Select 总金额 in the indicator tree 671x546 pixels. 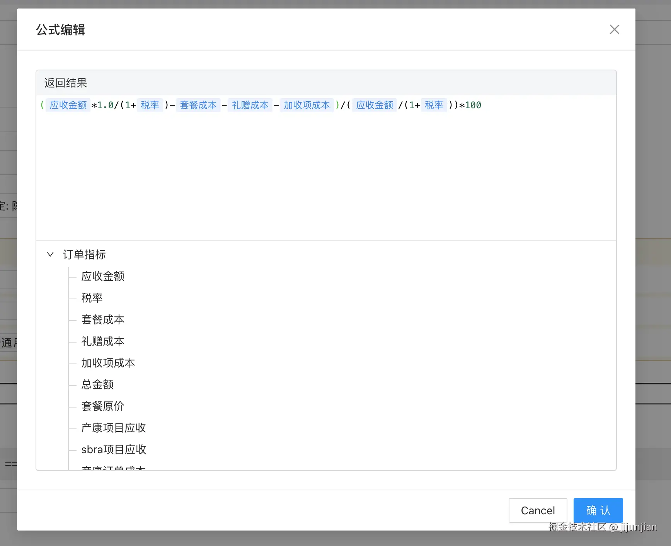click(x=97, y=384)
